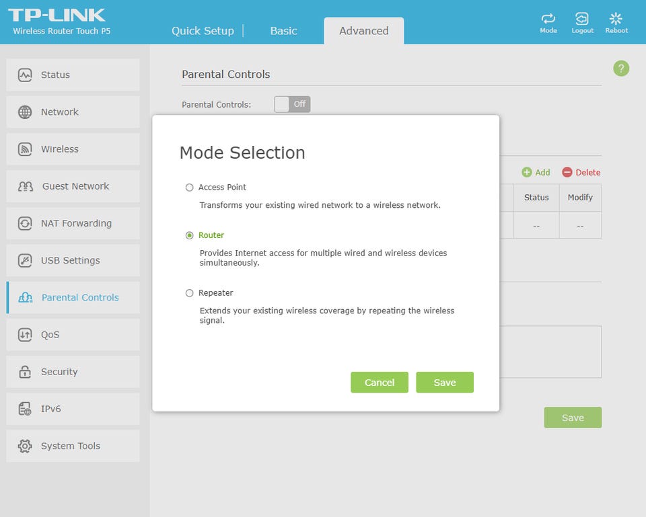Click the green Add plus icon
The image size is (646, 517).
pyautogui.click(x=526, y=172)
